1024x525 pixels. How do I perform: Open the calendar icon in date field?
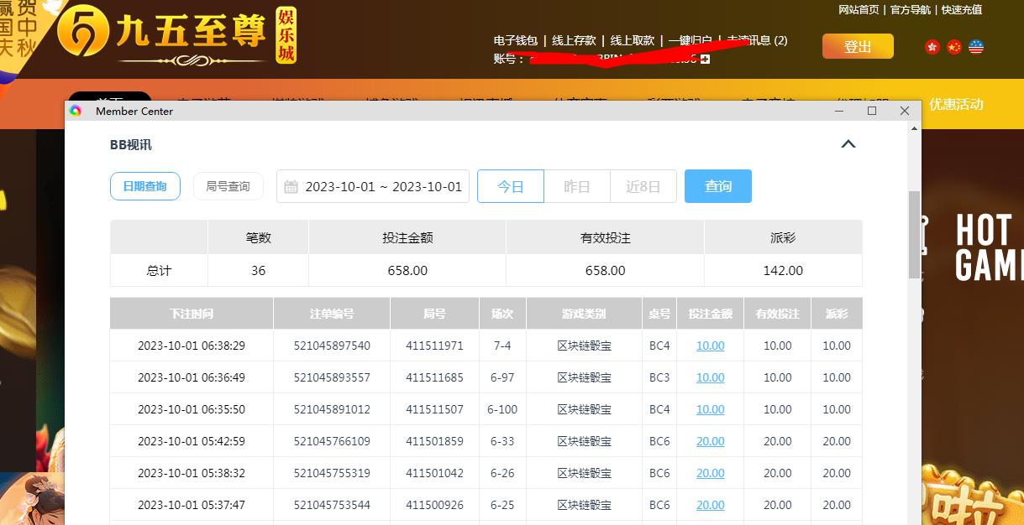[291, 186]
